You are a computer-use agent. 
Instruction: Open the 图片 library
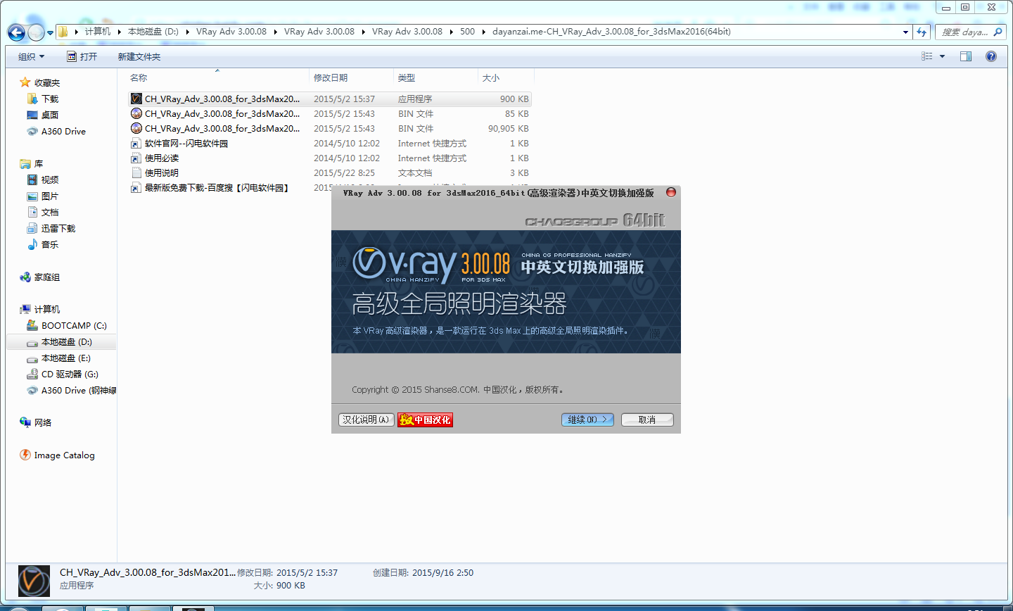[x=49, y=196]
